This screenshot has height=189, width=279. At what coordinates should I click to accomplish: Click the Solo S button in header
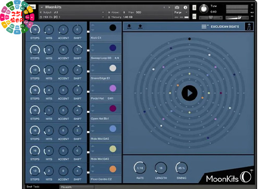click(x=195, y=7)
